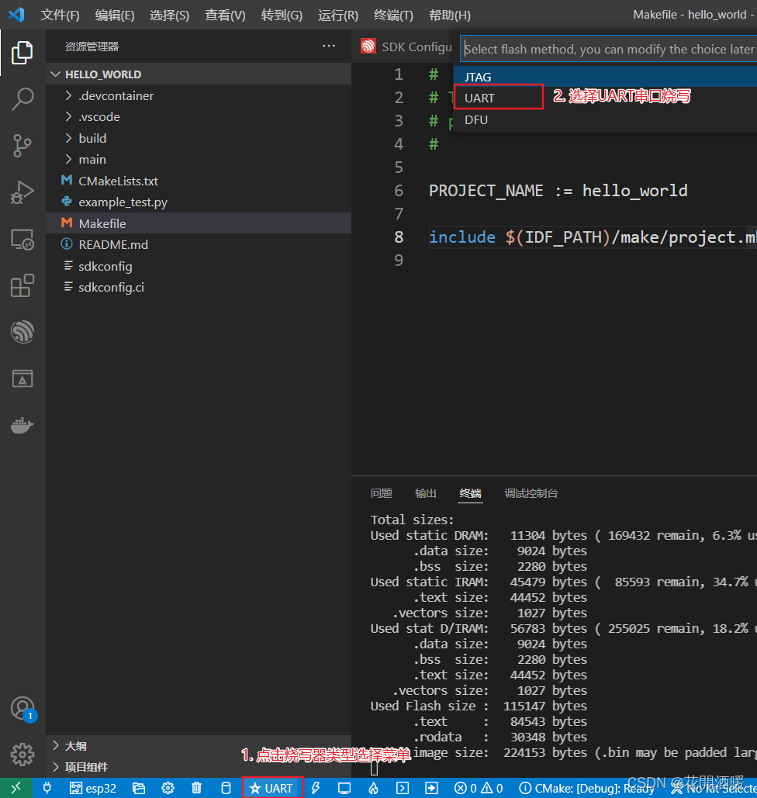The width and height of the screenshot is (757, 798).
Task: Choose DFU flash method
Action: 605,119
